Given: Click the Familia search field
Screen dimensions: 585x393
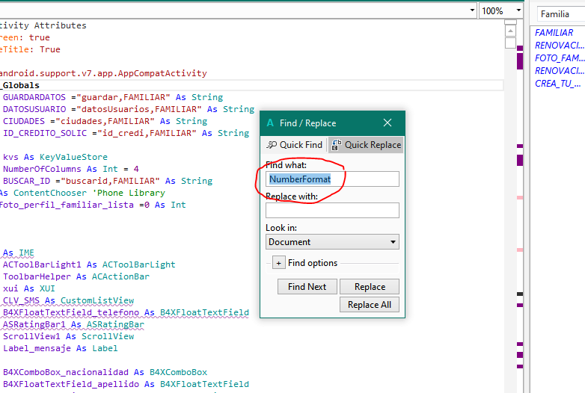Looking at the screenshot, I should pyautogui.click(x=561, y=14).
